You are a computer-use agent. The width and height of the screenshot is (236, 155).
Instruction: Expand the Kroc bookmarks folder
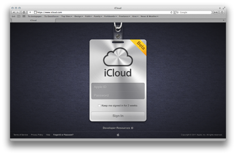tap(135, 16)
